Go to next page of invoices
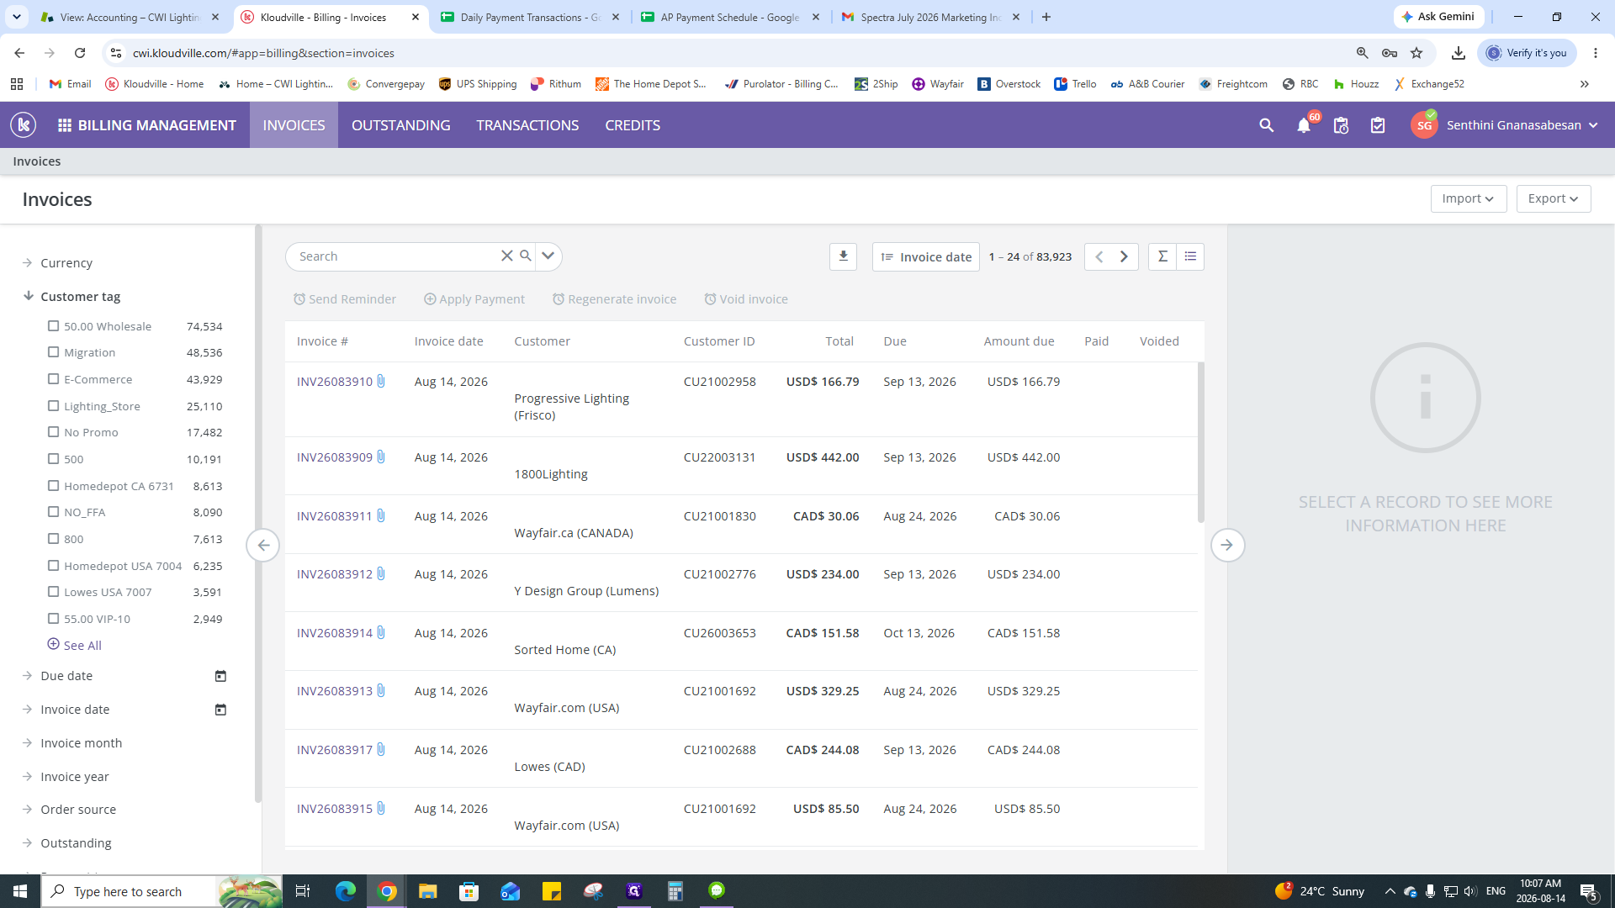The width and height of the screenshot is (1615, 908). pyautogui.click(x=1124, y=256)
